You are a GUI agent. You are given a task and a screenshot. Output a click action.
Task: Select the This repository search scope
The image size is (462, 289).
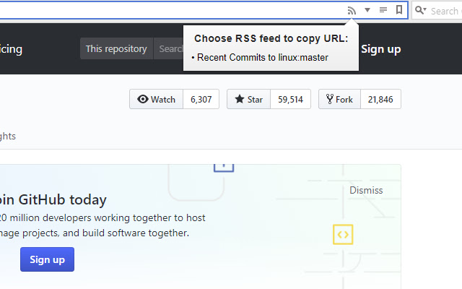tap(116, 48)
